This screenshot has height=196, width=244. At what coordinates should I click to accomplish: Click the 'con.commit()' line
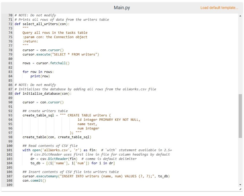[34, 181]
